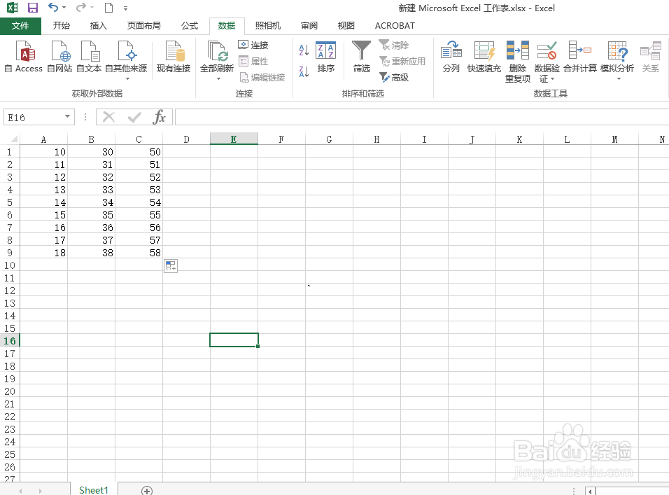
Task: Click the insert function fx button
Action: (159, 117)
